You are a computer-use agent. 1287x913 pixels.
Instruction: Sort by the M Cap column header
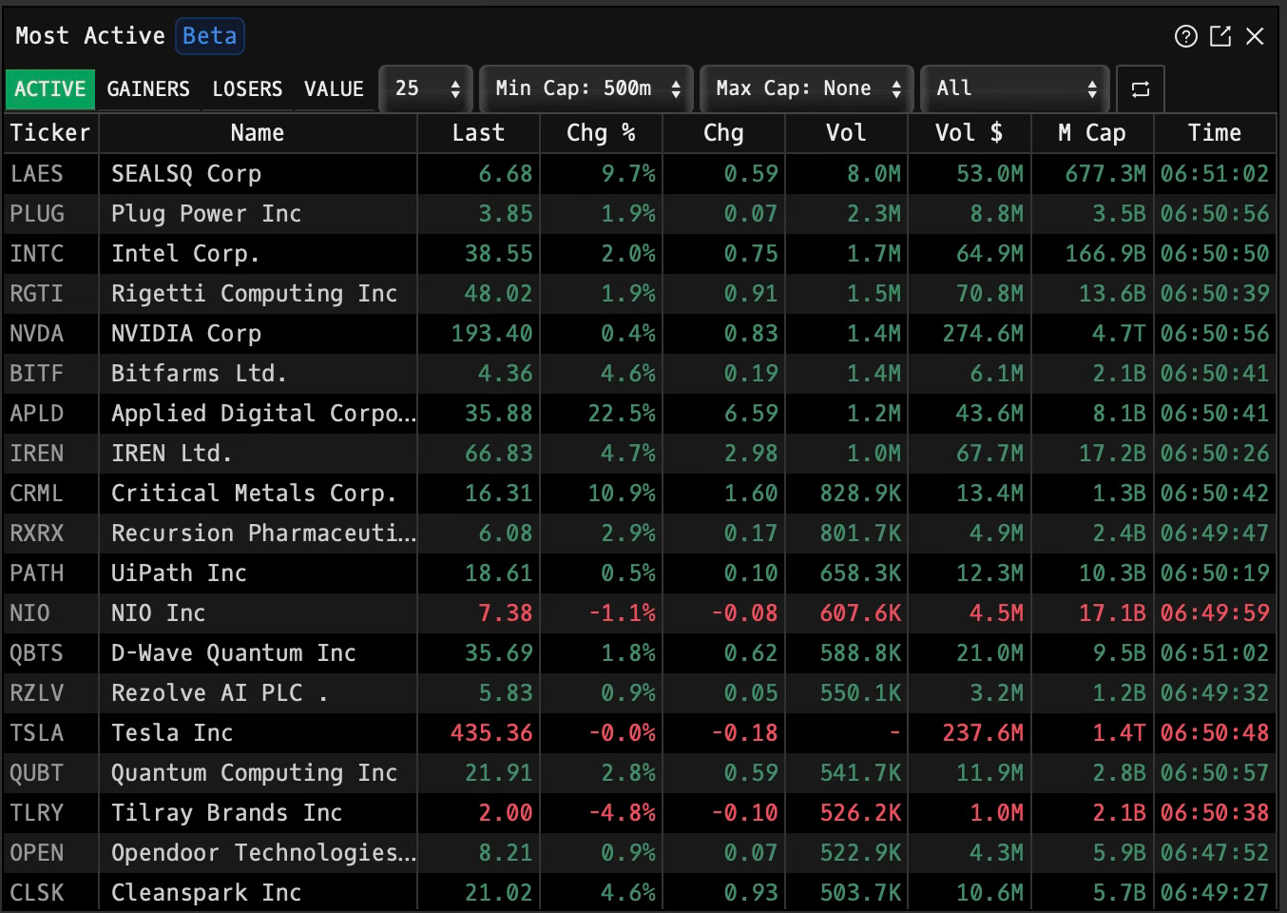point(1092,133)
